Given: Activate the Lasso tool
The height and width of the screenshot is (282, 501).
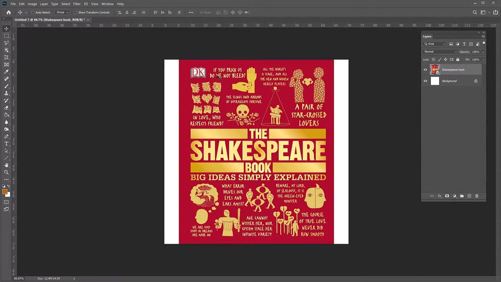Looking at the screenshot, I should [x=6, y=43].
